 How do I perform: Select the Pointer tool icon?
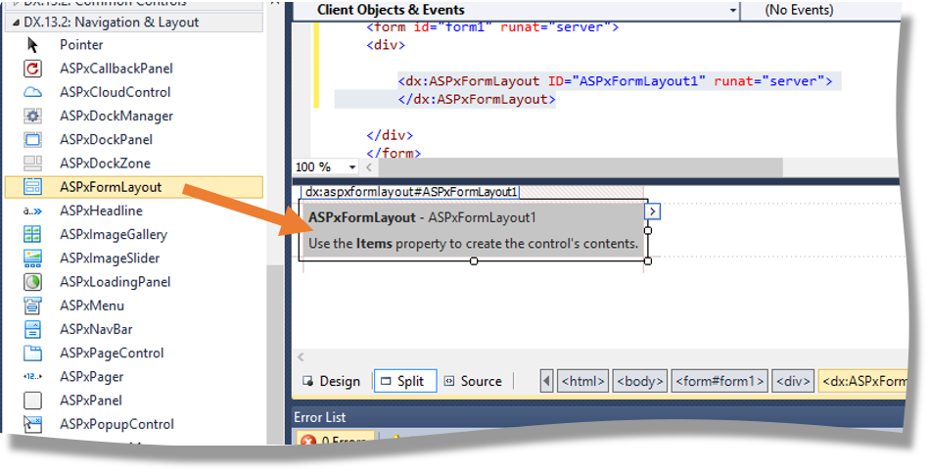click(x=32, y=44)
